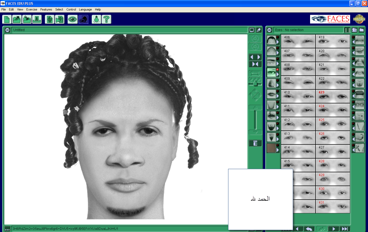Image resolution: width=368 pixels, height=232 pixels.
Task: Go to next page of eyes
Action: tap(333, 229)
